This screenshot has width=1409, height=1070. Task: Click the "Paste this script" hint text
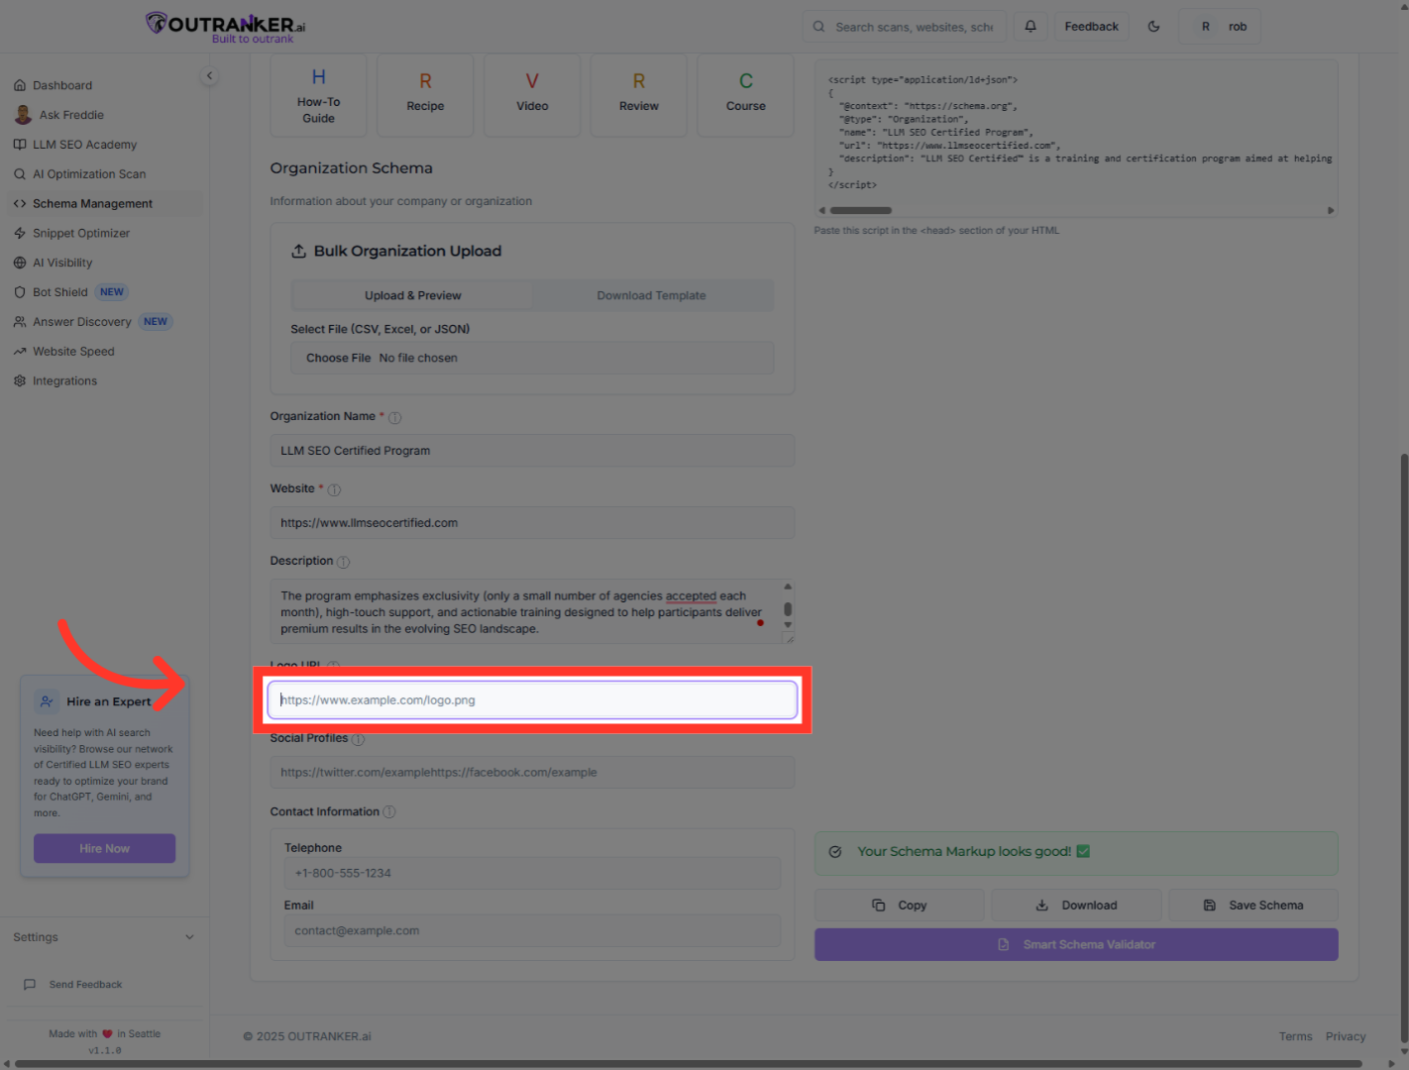(936, 231)
